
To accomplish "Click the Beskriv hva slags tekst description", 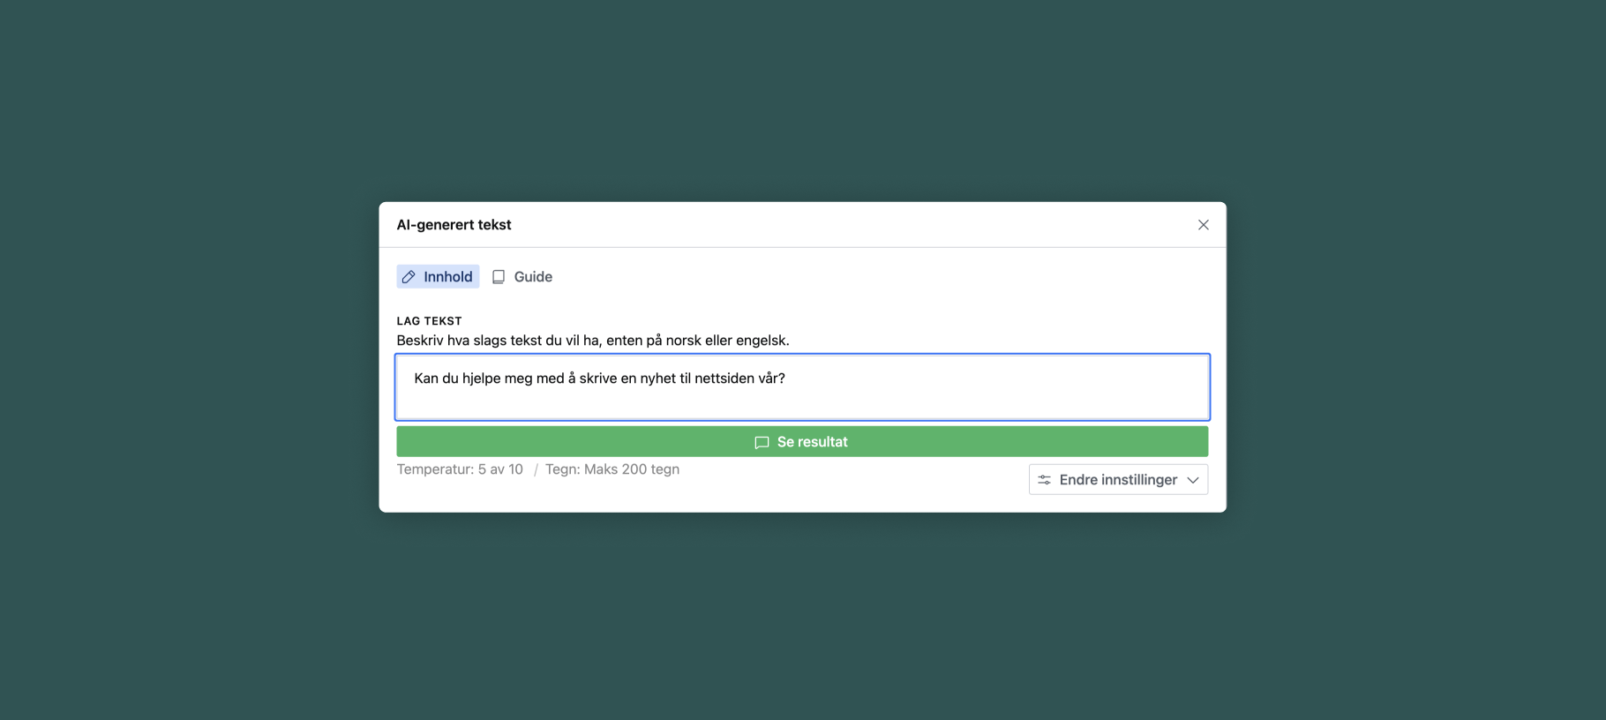I will tap(593, 341).
